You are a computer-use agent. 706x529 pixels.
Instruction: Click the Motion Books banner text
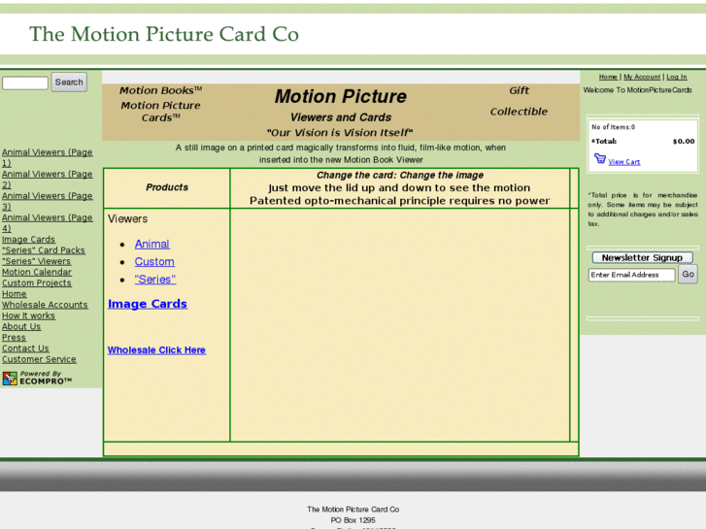pyautogui.click(x=160, y=90)
